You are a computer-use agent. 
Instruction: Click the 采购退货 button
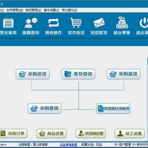(x=124, y=74)
